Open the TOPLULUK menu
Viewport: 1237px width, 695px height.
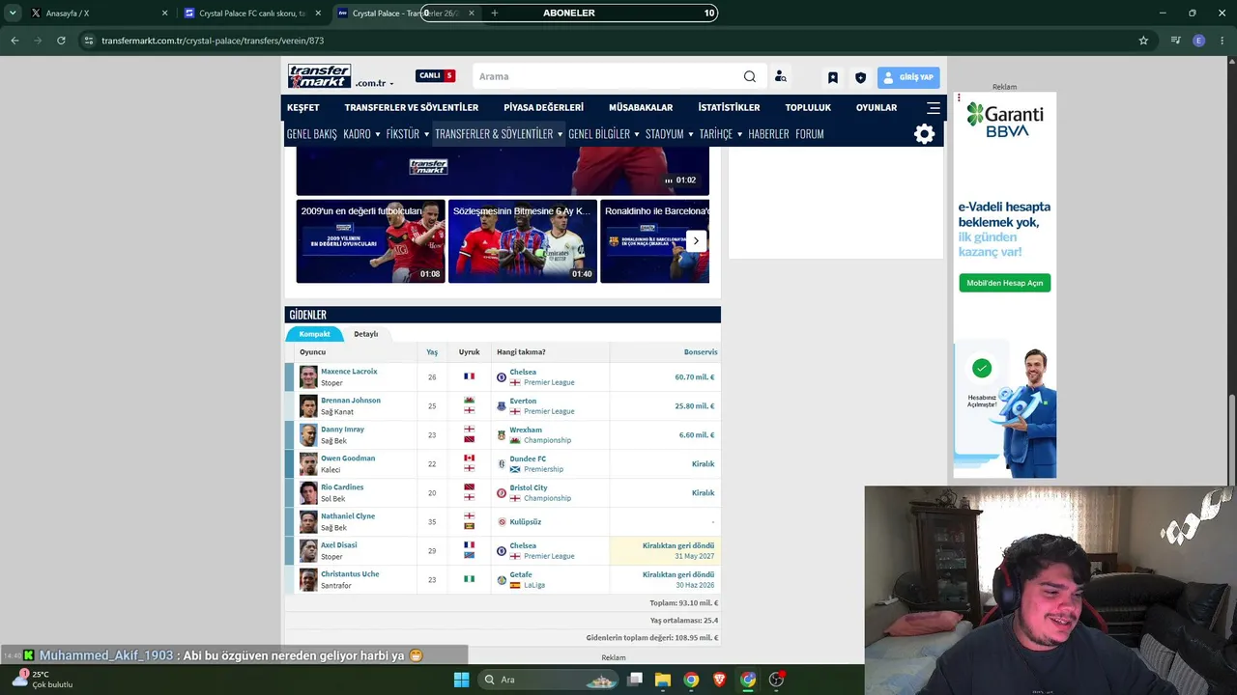click(808, 107)
